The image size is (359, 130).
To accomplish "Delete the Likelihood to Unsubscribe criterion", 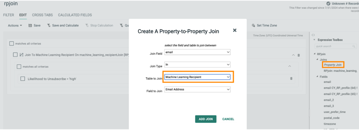I will (291, 79).
